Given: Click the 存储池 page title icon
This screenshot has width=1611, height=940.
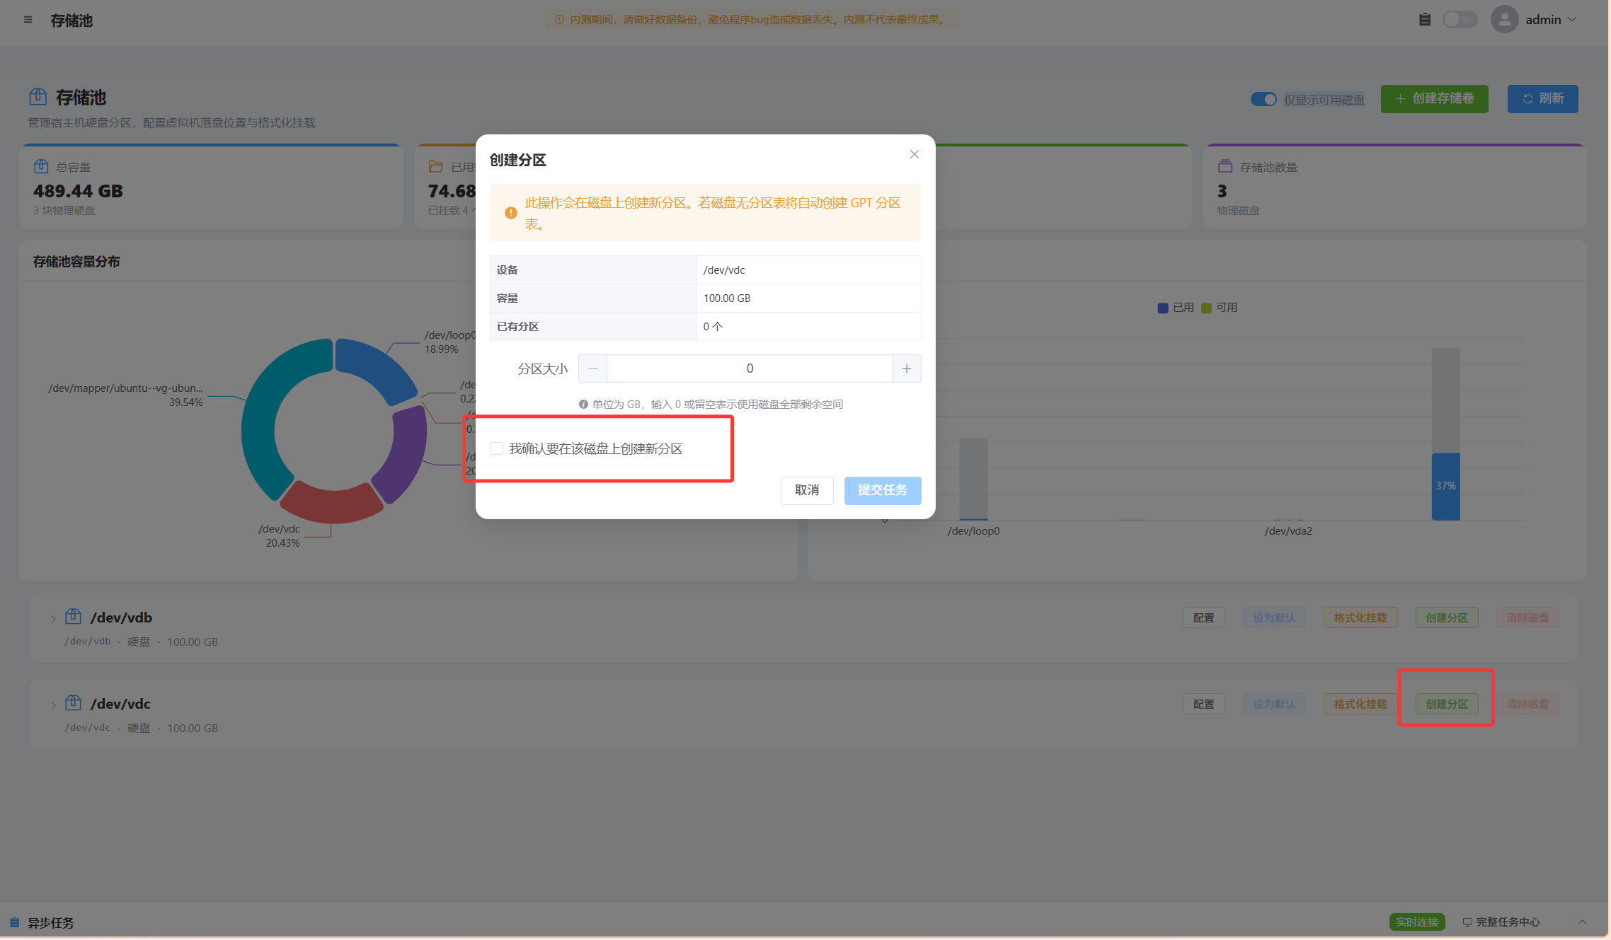Looking at the screenshot, I should click(x=38, y=97).
